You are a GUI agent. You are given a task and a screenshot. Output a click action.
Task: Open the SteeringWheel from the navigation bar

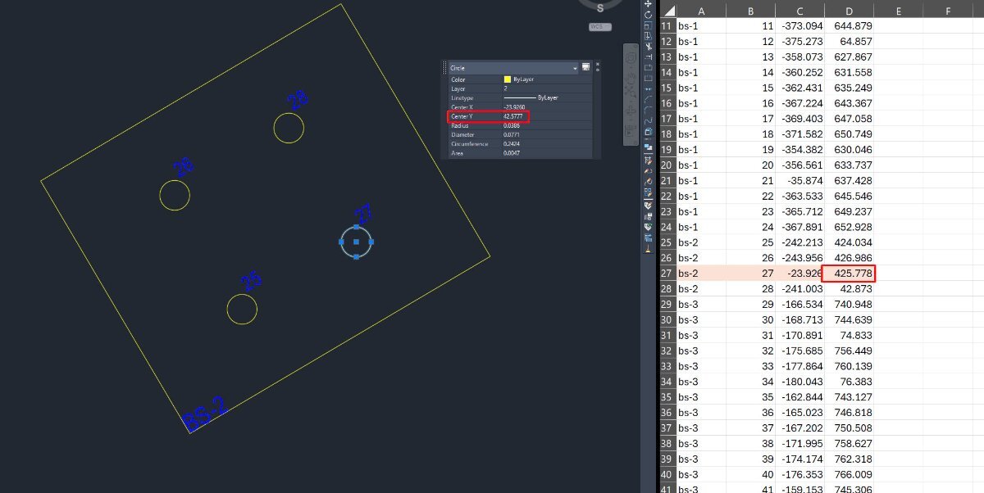coord(631,58)
